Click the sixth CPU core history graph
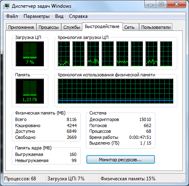 pos(137,54)
